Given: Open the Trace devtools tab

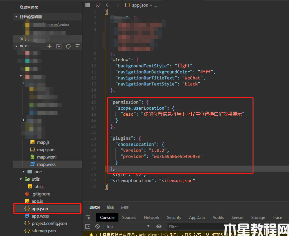Looking at the screenshot, I should pos(277,218).
